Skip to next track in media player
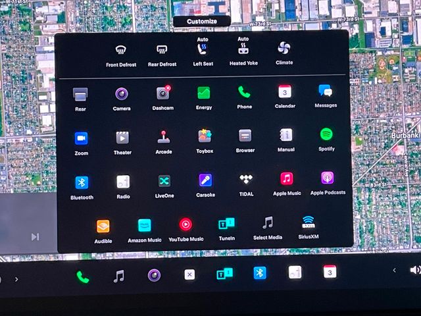 [x=35, y=236]
